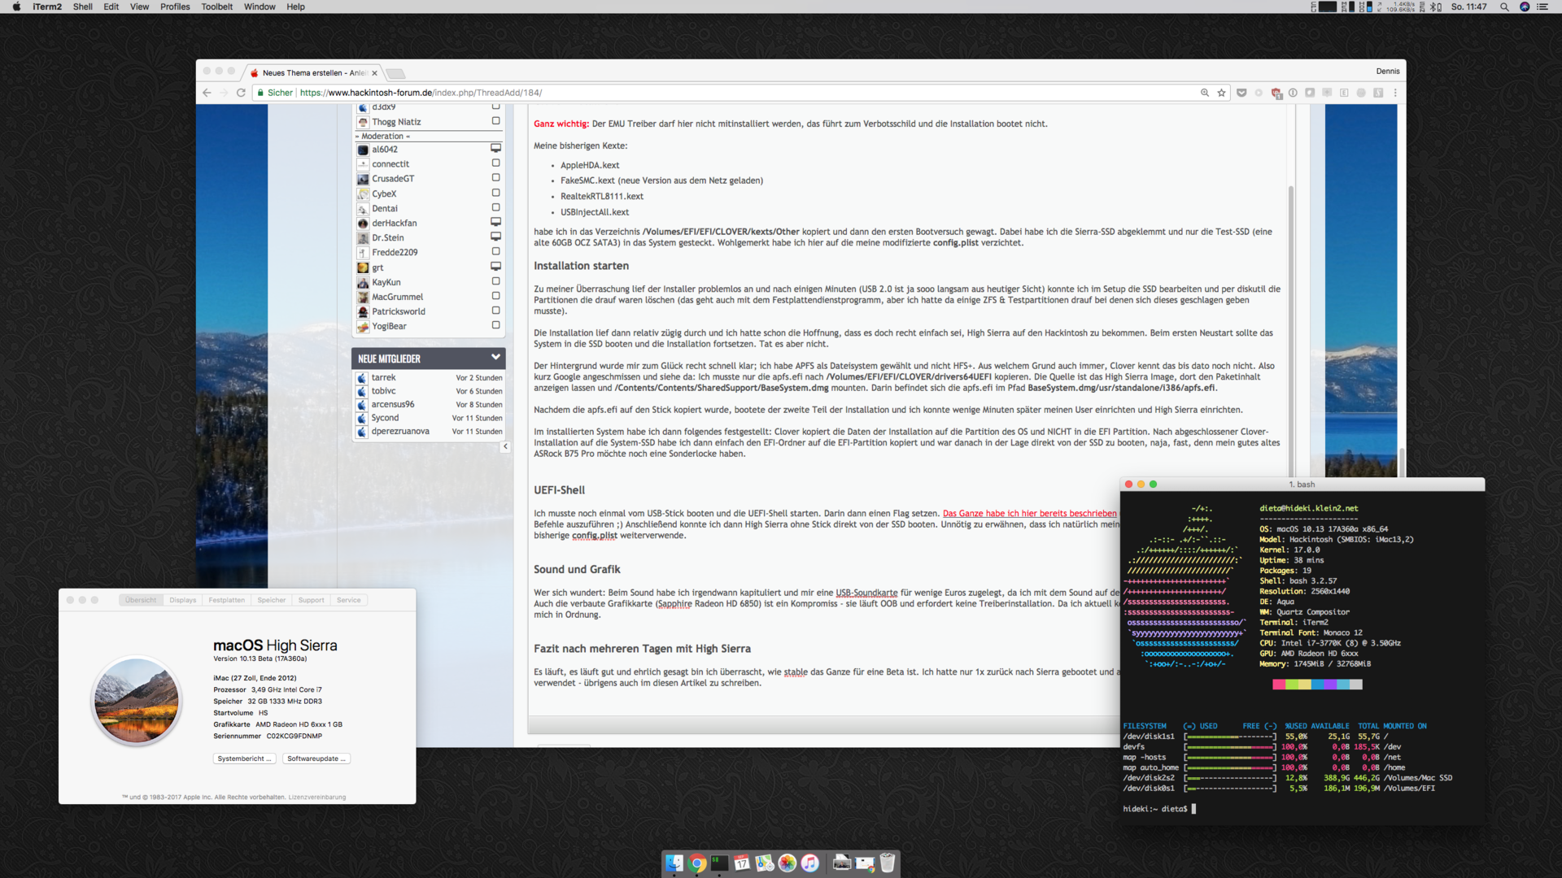The height and width of the screenshot is (878, 1562).
Task: Switch to the Festplatten tab
Action: (x=226, y=600)
